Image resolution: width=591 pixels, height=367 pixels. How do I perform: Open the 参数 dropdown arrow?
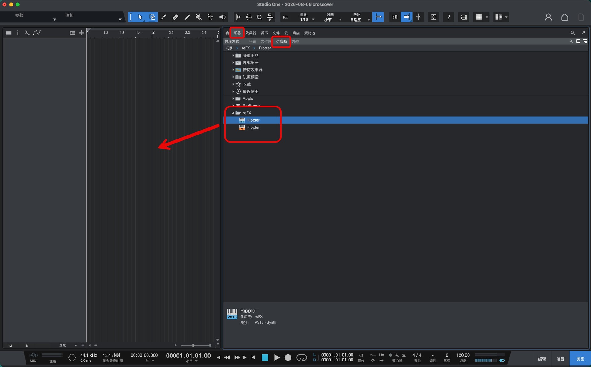tap(54, 20)
